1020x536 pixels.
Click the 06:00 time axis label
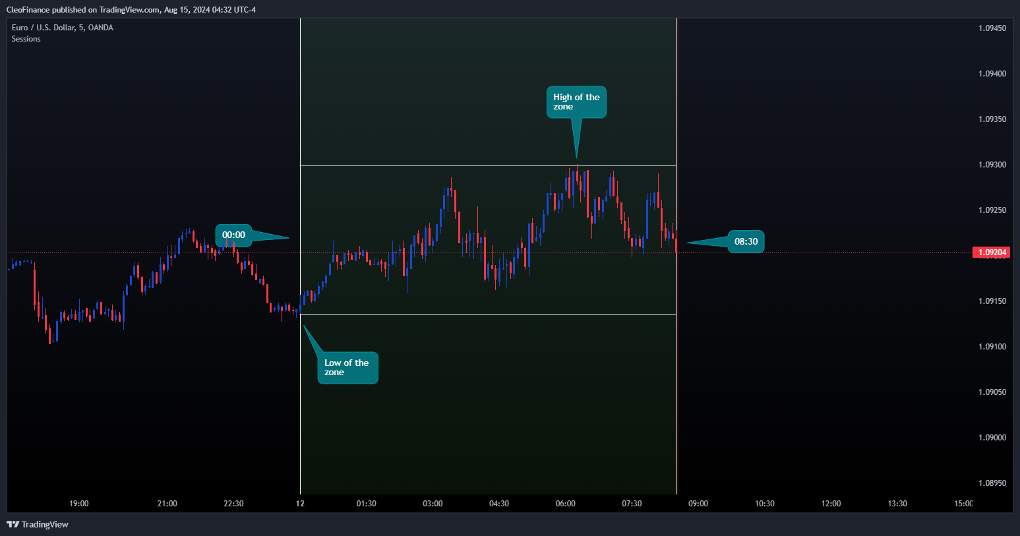coord(566,504)
